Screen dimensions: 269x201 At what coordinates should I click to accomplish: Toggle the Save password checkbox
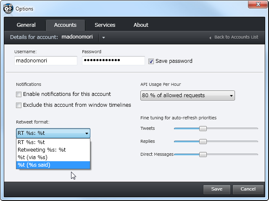click(x=151, y=61)
